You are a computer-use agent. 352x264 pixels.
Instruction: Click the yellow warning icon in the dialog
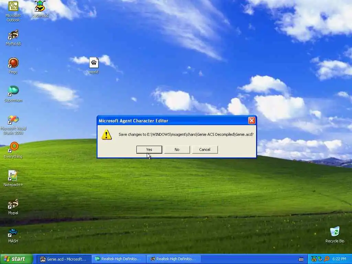pos(107,134)
